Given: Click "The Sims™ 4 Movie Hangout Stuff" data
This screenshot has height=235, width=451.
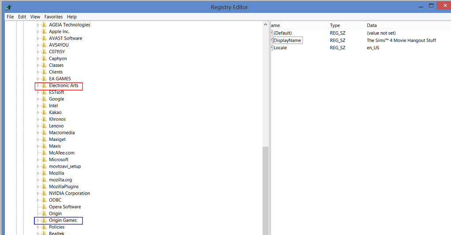Looking at the screenshot, I should [401, 40].
